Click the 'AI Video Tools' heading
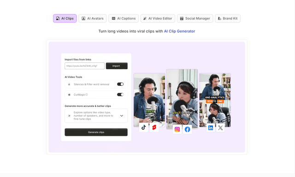 [x=73, y=77]
